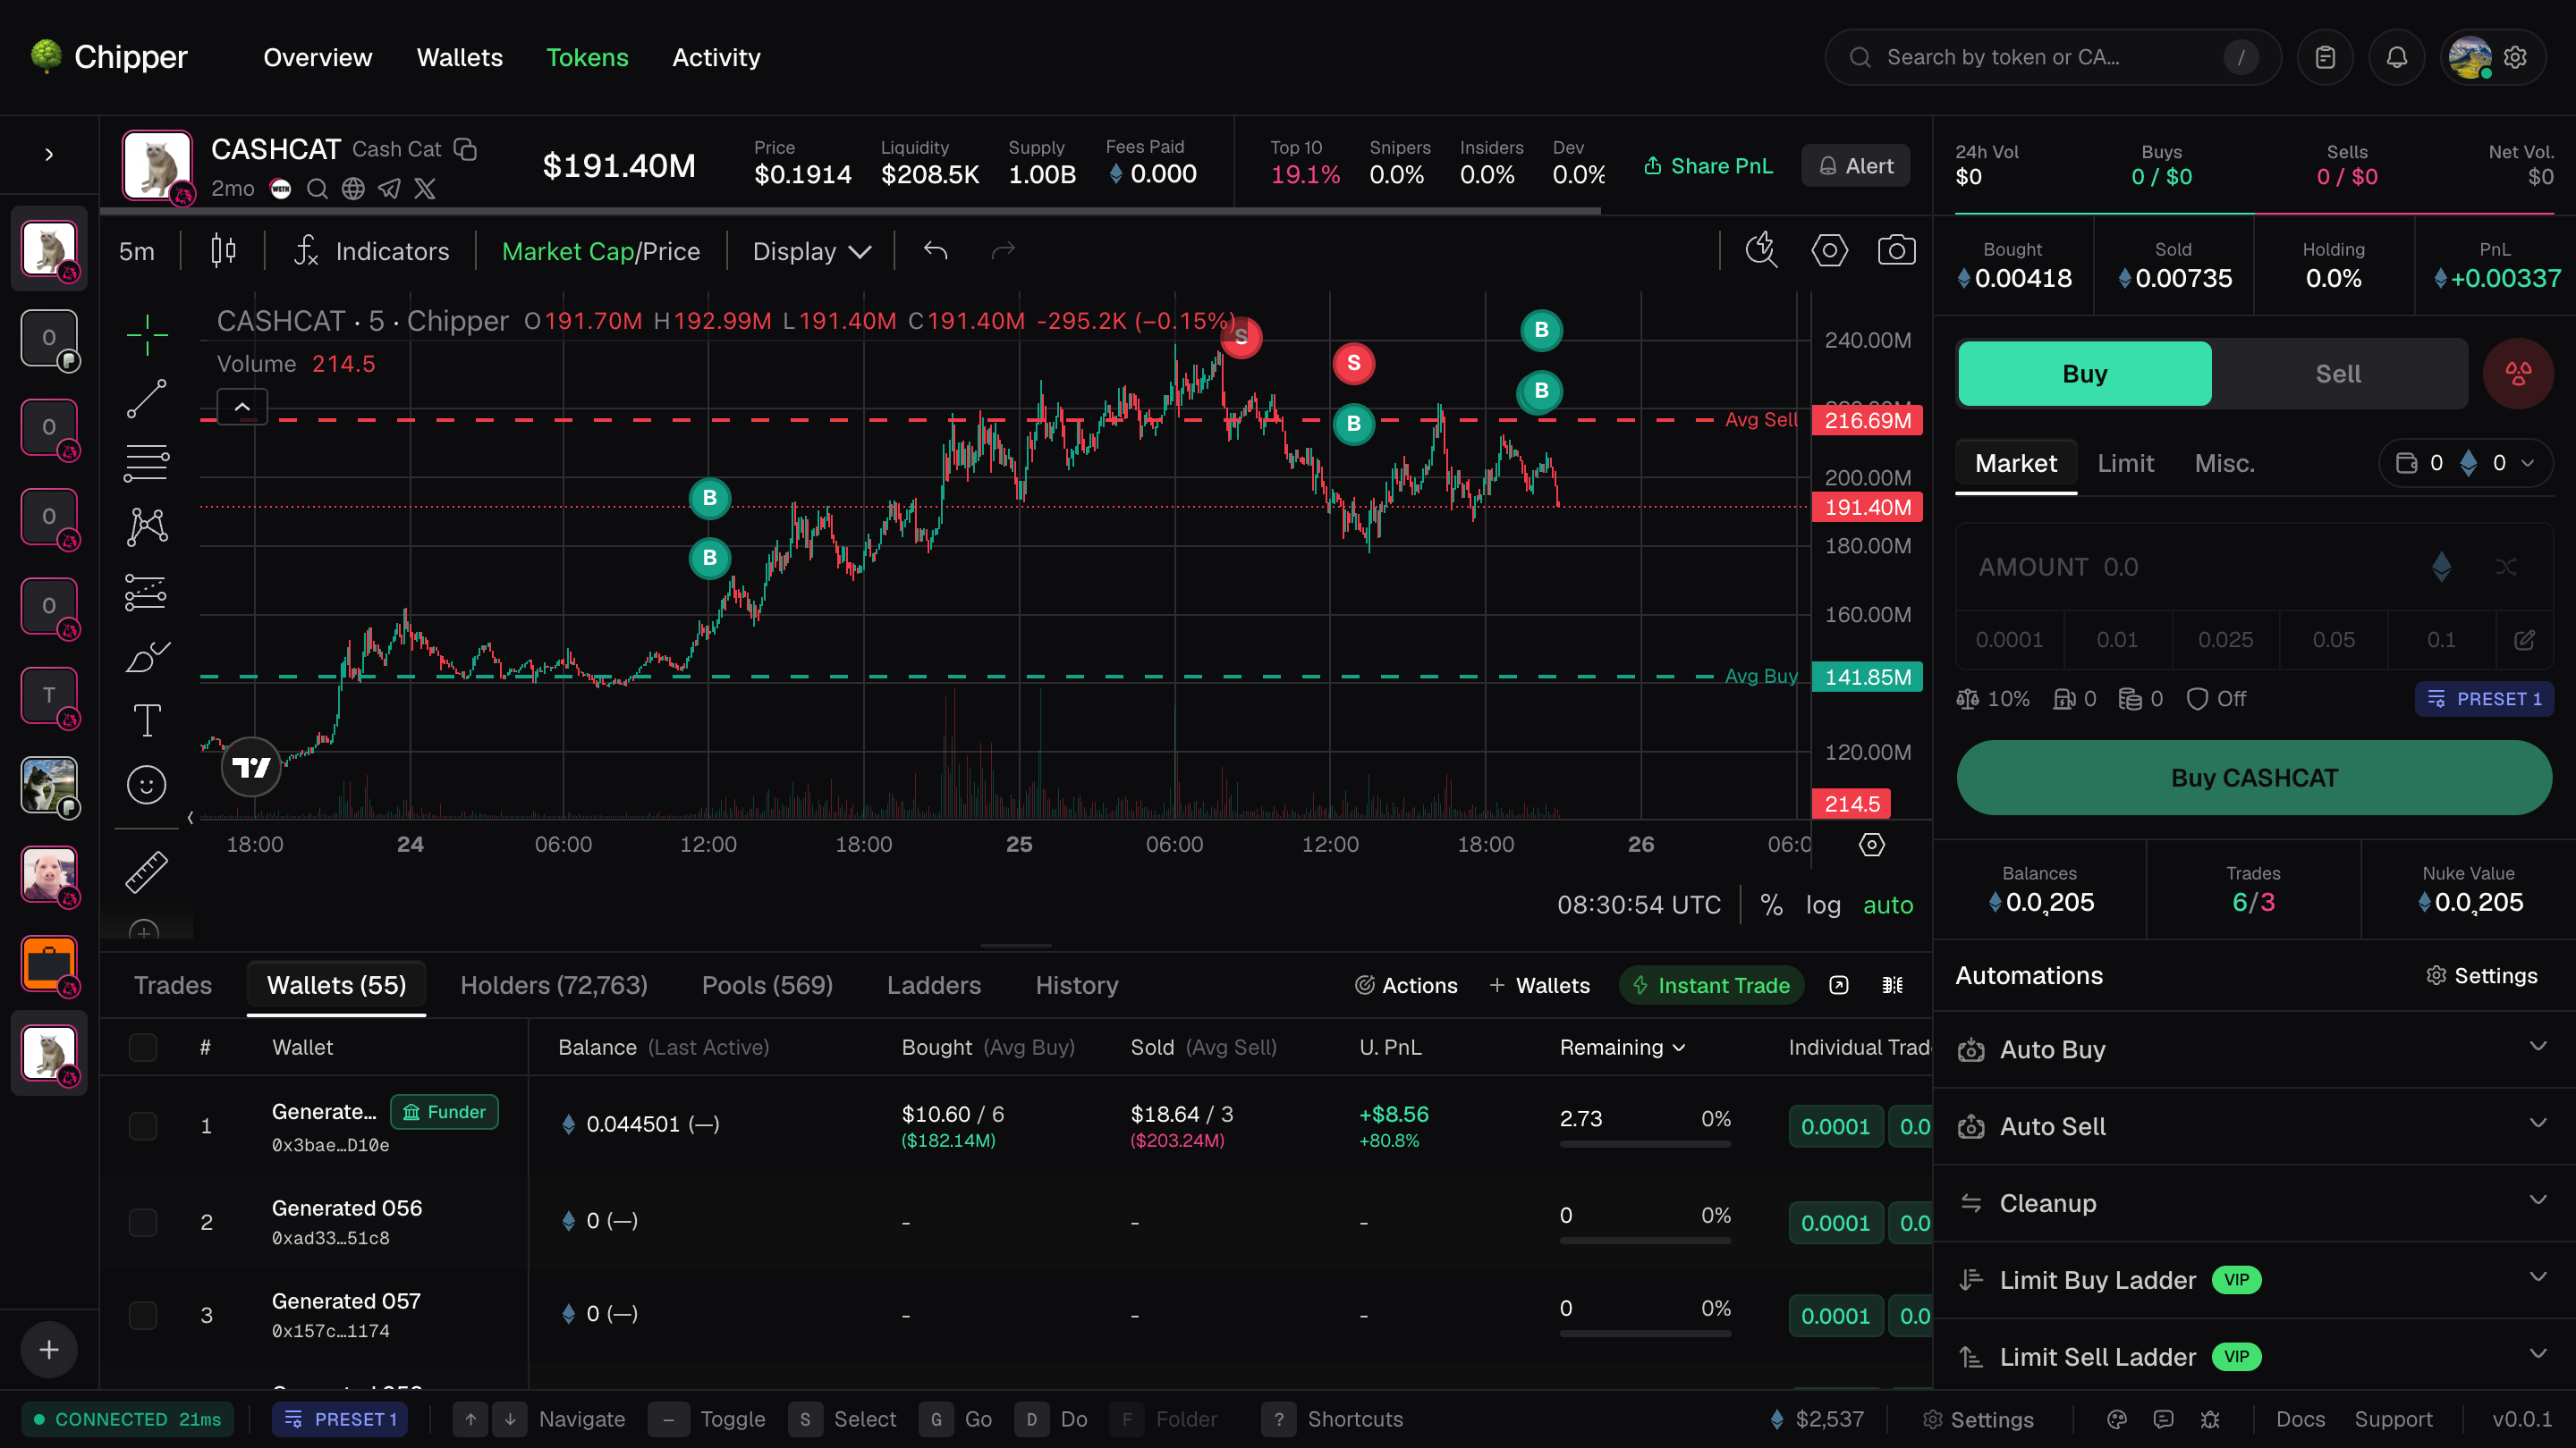Expand the Auto Sell automation
The image size is (2576, 1448).
2254,1126
